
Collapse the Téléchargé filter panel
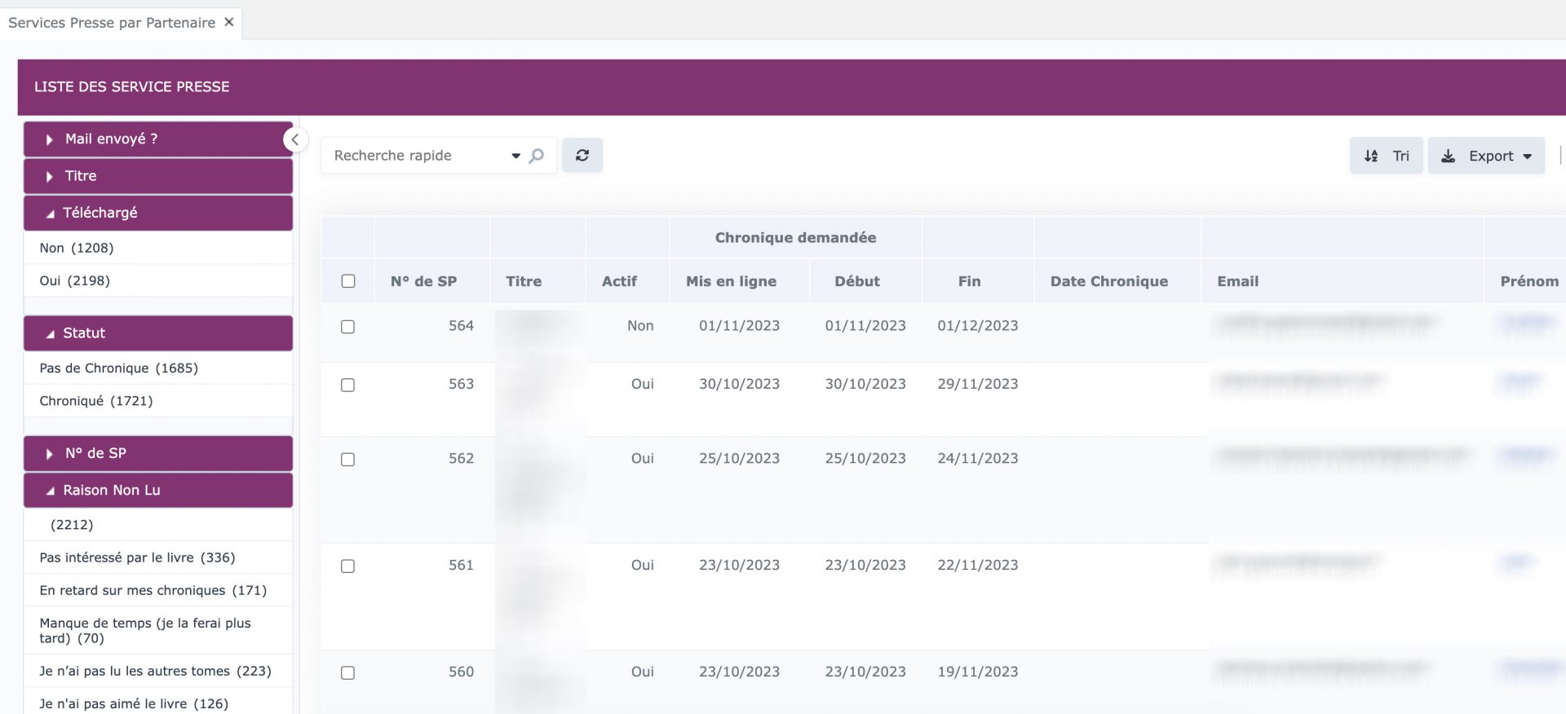(x=158, y=213)
